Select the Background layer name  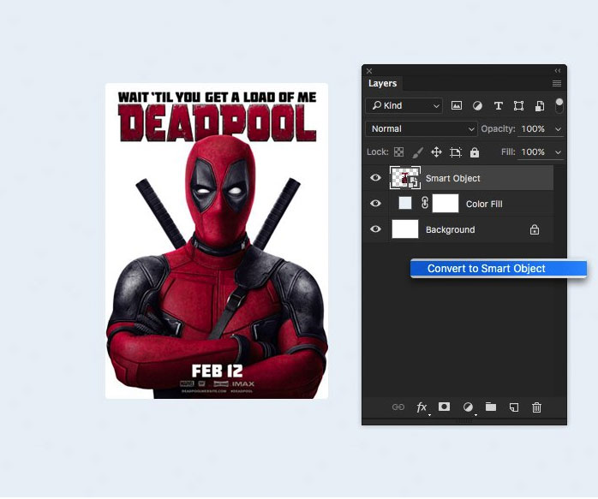coord(451,229)
